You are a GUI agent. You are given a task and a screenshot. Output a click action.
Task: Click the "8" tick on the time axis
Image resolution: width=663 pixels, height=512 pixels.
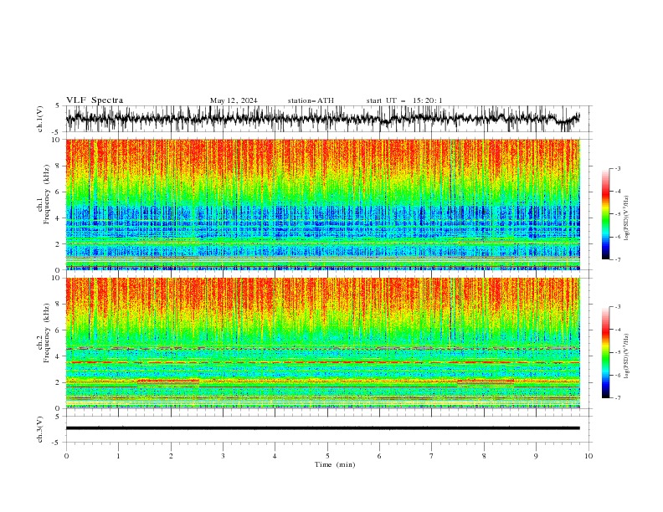pyautogui.click(x=484, y=456)
